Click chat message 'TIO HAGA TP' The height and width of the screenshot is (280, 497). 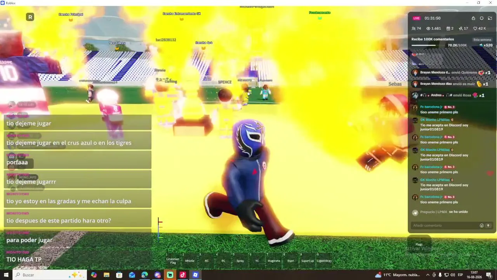[24, 259]
